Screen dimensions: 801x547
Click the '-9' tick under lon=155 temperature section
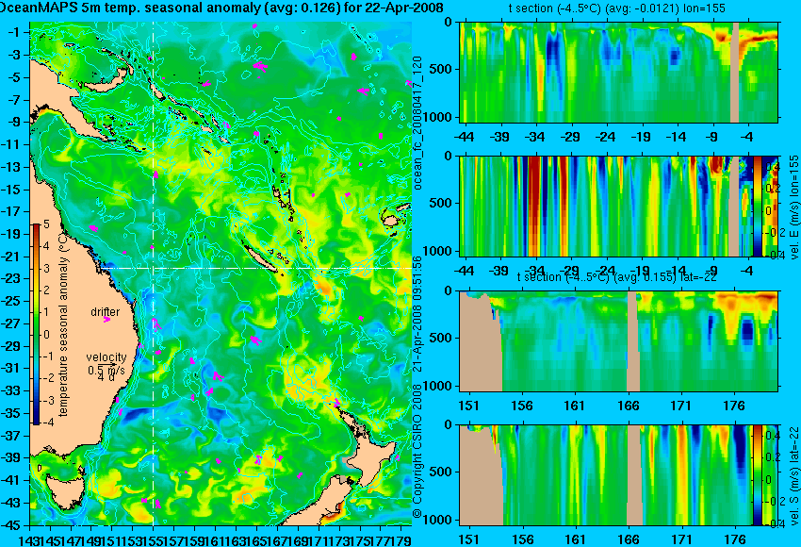click(712, 137)
